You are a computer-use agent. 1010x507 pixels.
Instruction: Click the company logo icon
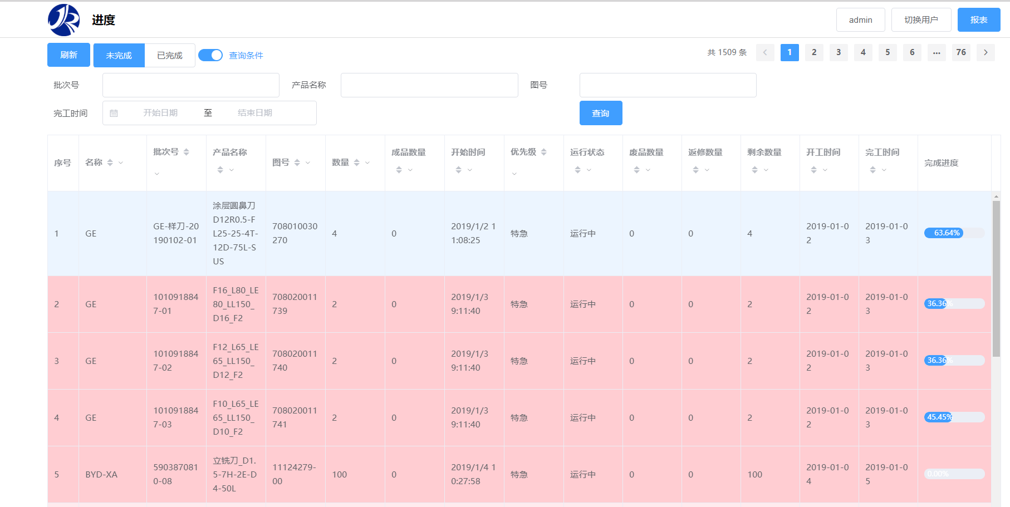tap(63, 20)
